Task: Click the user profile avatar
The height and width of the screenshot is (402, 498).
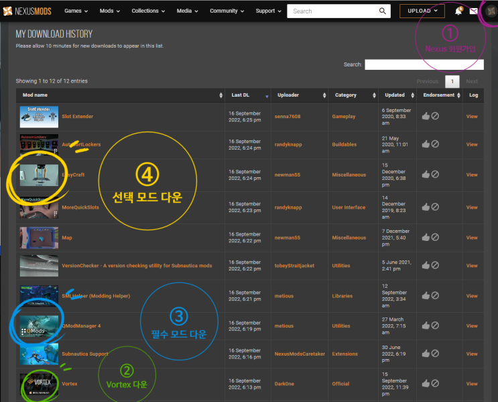Action: pyautogui.click(x=489, y=11)
